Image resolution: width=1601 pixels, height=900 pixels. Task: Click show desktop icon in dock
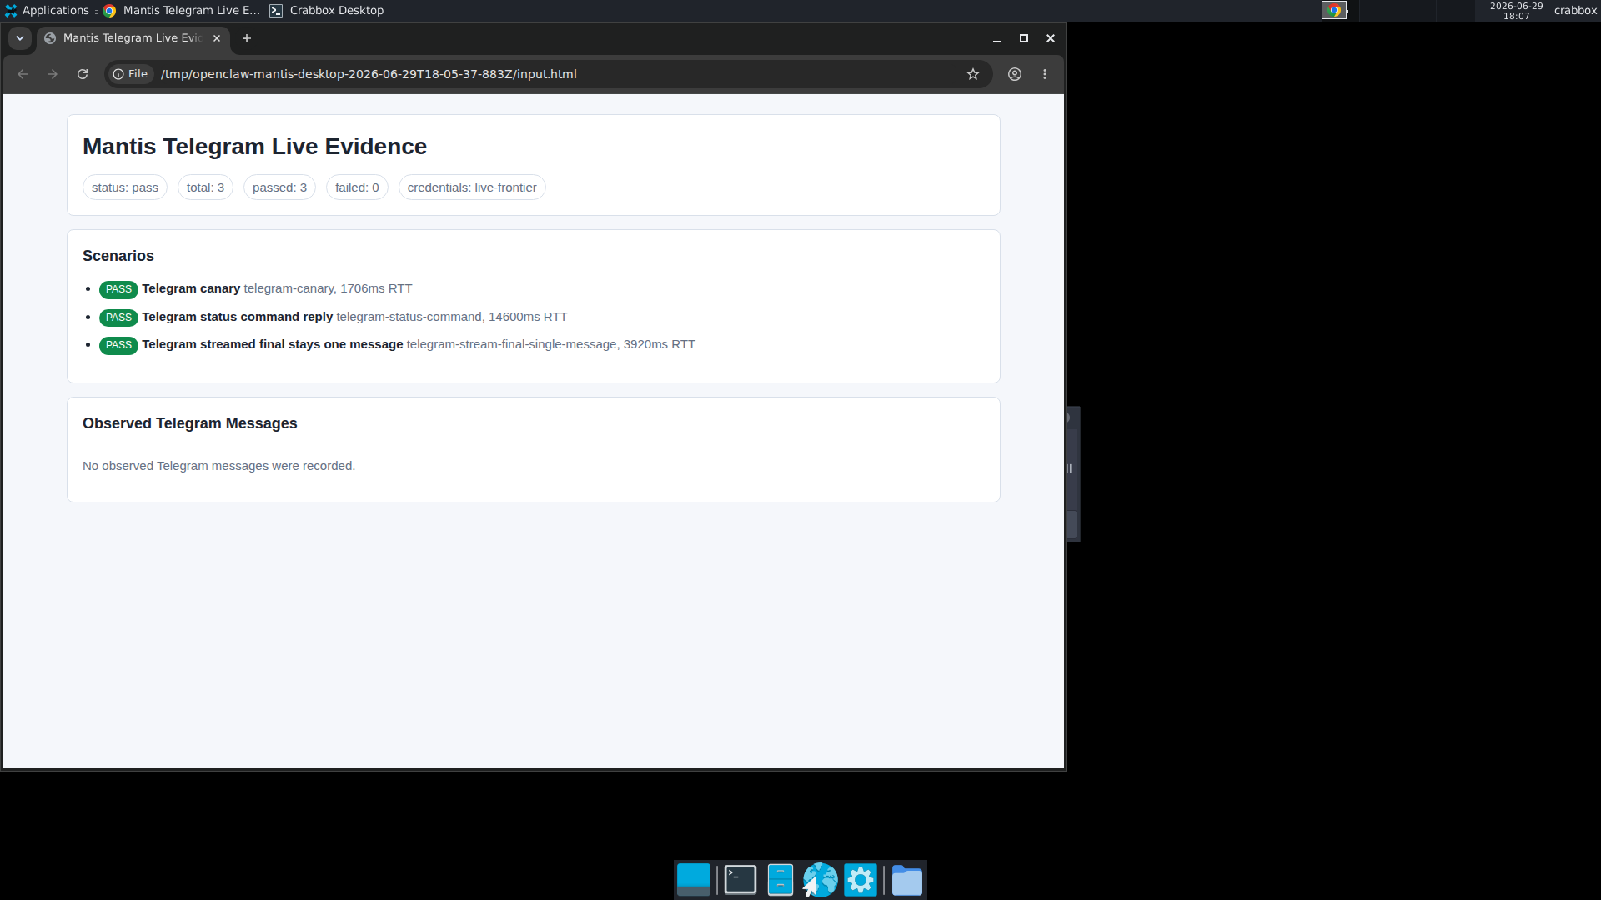[694, 880]
